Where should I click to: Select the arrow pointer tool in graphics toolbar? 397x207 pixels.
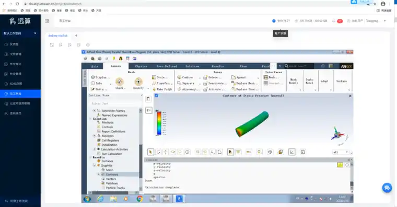click(150, 152)
